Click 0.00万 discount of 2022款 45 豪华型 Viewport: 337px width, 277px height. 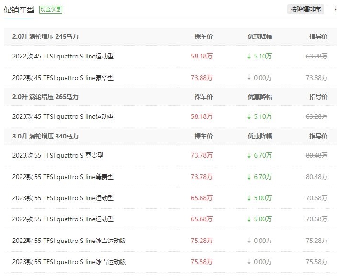(x=259, y=78)
